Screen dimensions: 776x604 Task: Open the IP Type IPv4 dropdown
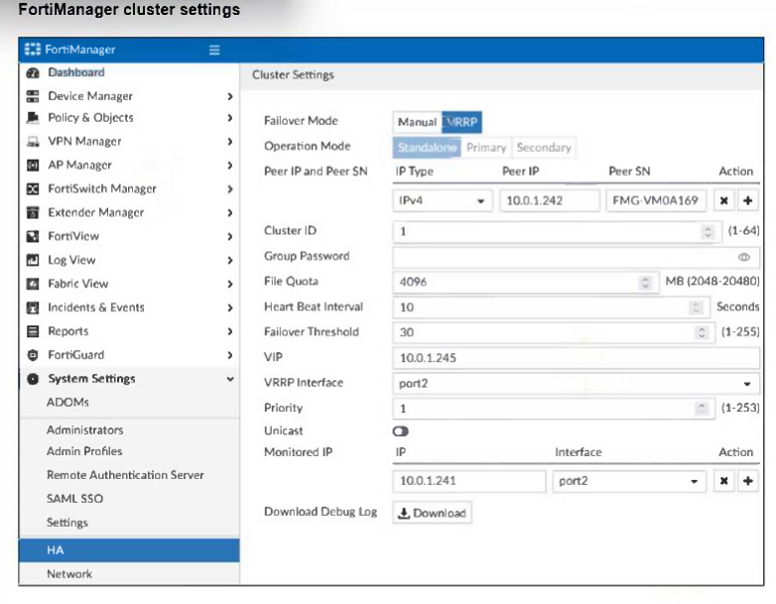(443, 200)
